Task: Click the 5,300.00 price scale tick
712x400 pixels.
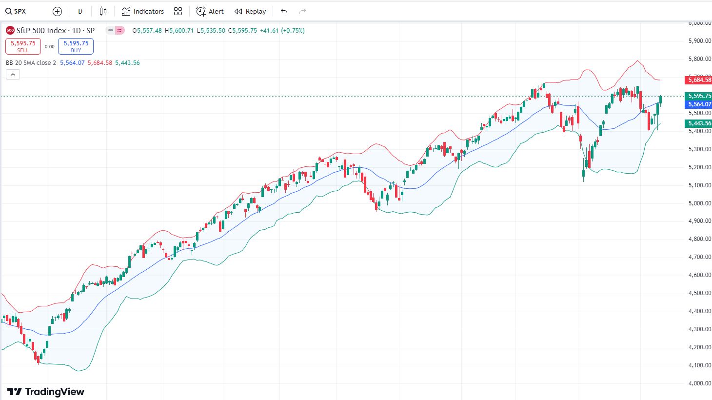Action: [x=700, y=149]
